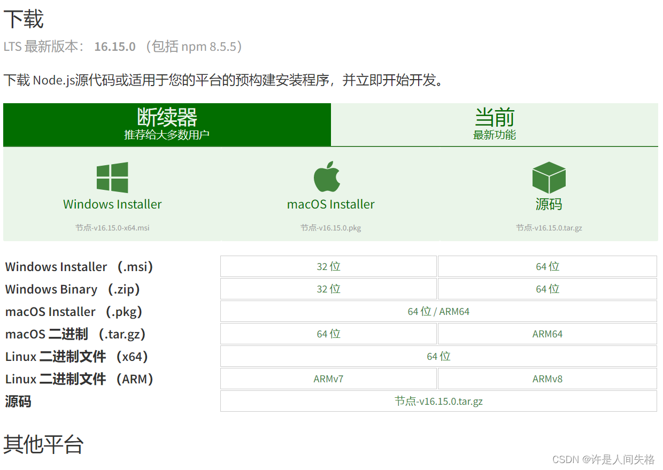663x470 pixels.
Task: Click the Linux 二进制文件 (x64) row label
Action: pos(77,357)
